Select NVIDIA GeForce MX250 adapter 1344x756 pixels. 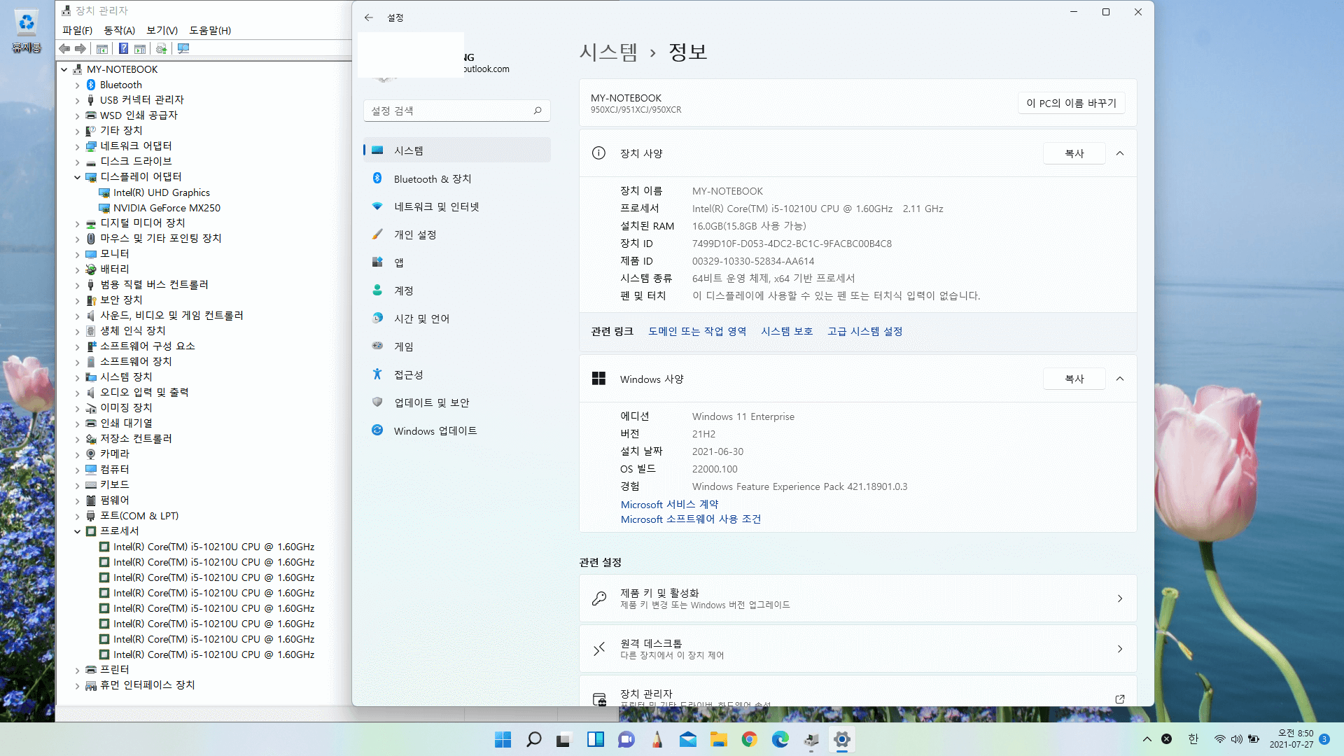pyautogui.click(x=167, y=208)
